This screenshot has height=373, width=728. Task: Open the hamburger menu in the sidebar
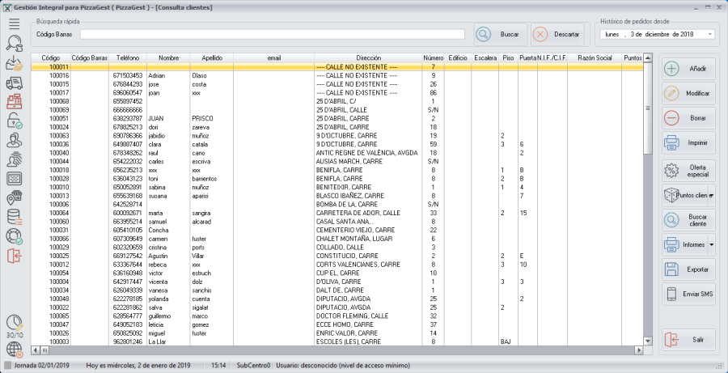(x=14, y=23)
